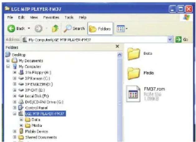196x142 pixels.
Task: Open the Address bar dropdown
Action: tap(170, 39)
